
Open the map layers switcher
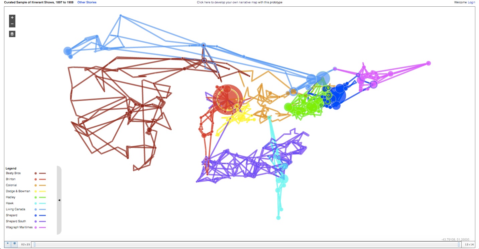(x=12, y=34)
